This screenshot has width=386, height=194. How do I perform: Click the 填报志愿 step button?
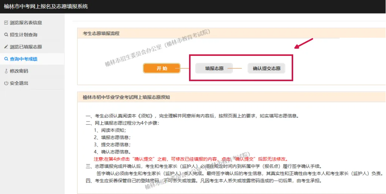[x=214, y=68]
